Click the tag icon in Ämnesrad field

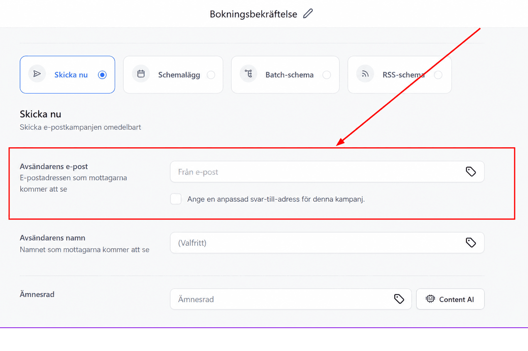point(399,299)
